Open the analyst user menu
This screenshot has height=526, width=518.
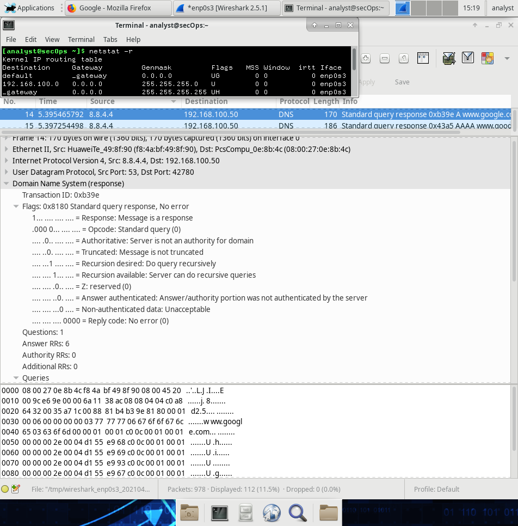(x=502, y=8)
